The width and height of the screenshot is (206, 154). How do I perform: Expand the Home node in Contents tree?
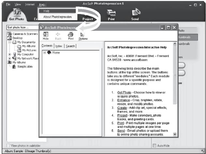coord(45,53)
